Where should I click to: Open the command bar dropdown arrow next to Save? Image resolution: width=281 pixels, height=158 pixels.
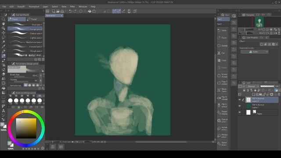pos(65,11)
